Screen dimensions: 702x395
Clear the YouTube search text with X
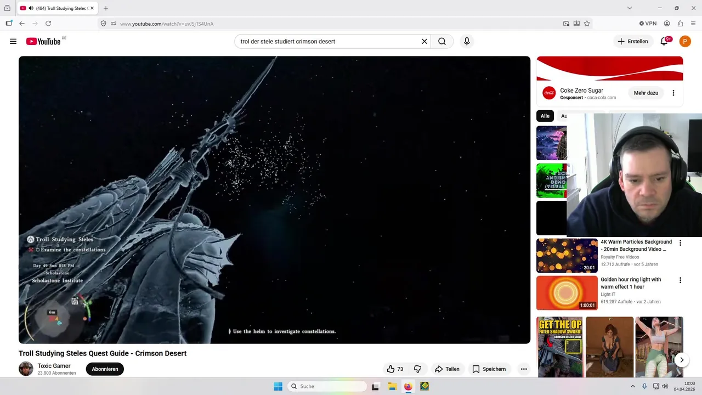tap(424, 41)
